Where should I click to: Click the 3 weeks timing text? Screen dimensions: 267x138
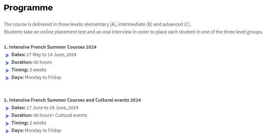[38, 70]
